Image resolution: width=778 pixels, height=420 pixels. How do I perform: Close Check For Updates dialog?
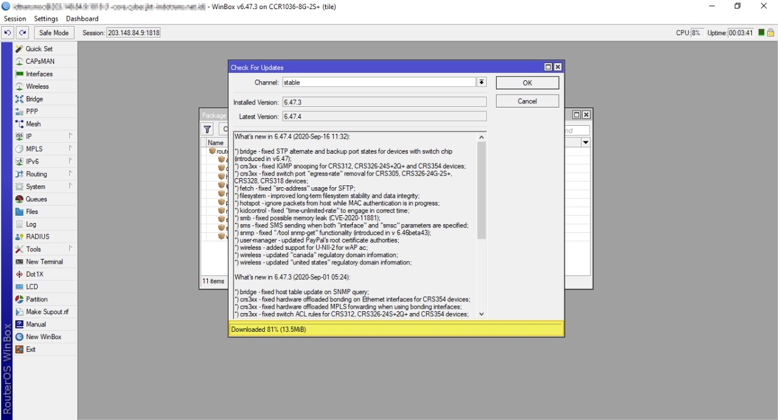pos(558,67)
